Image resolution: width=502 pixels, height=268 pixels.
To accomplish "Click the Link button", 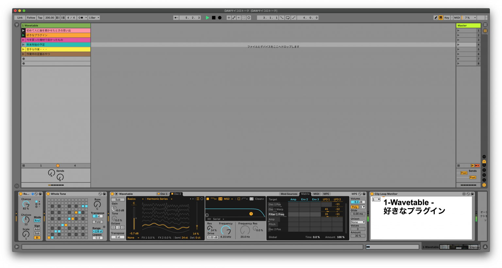I will pyautogui.click(x=20, y=18).
